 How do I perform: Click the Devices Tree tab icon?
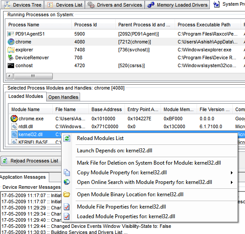(x=7, y=5)
